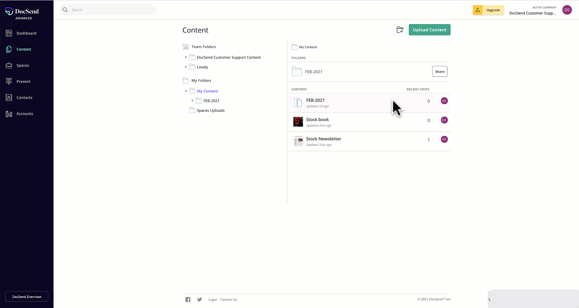Click the Upgrade button

click(x=493, y=10)
